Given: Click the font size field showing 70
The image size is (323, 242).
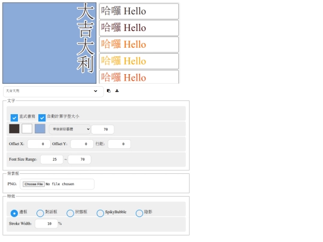Looking at the screenshot, I should point(103,130).
